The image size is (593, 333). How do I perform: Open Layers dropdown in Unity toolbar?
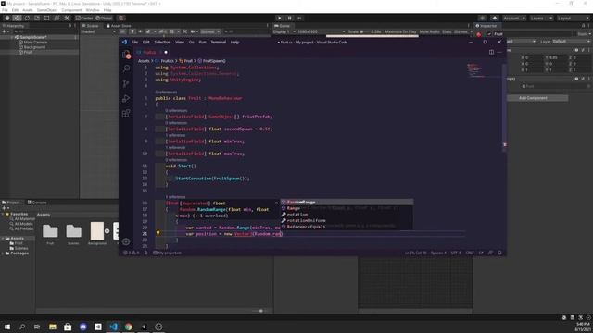click(x=541, y=18)
